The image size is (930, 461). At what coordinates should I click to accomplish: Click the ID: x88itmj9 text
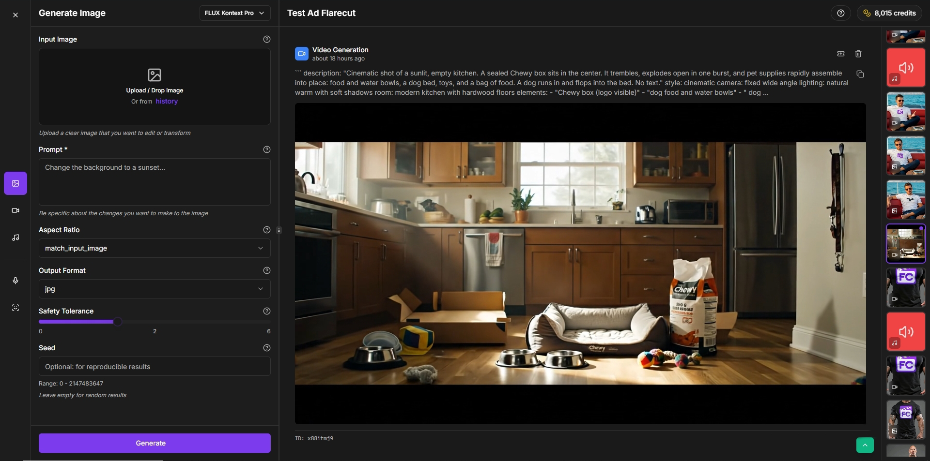(x=314, y=438)
